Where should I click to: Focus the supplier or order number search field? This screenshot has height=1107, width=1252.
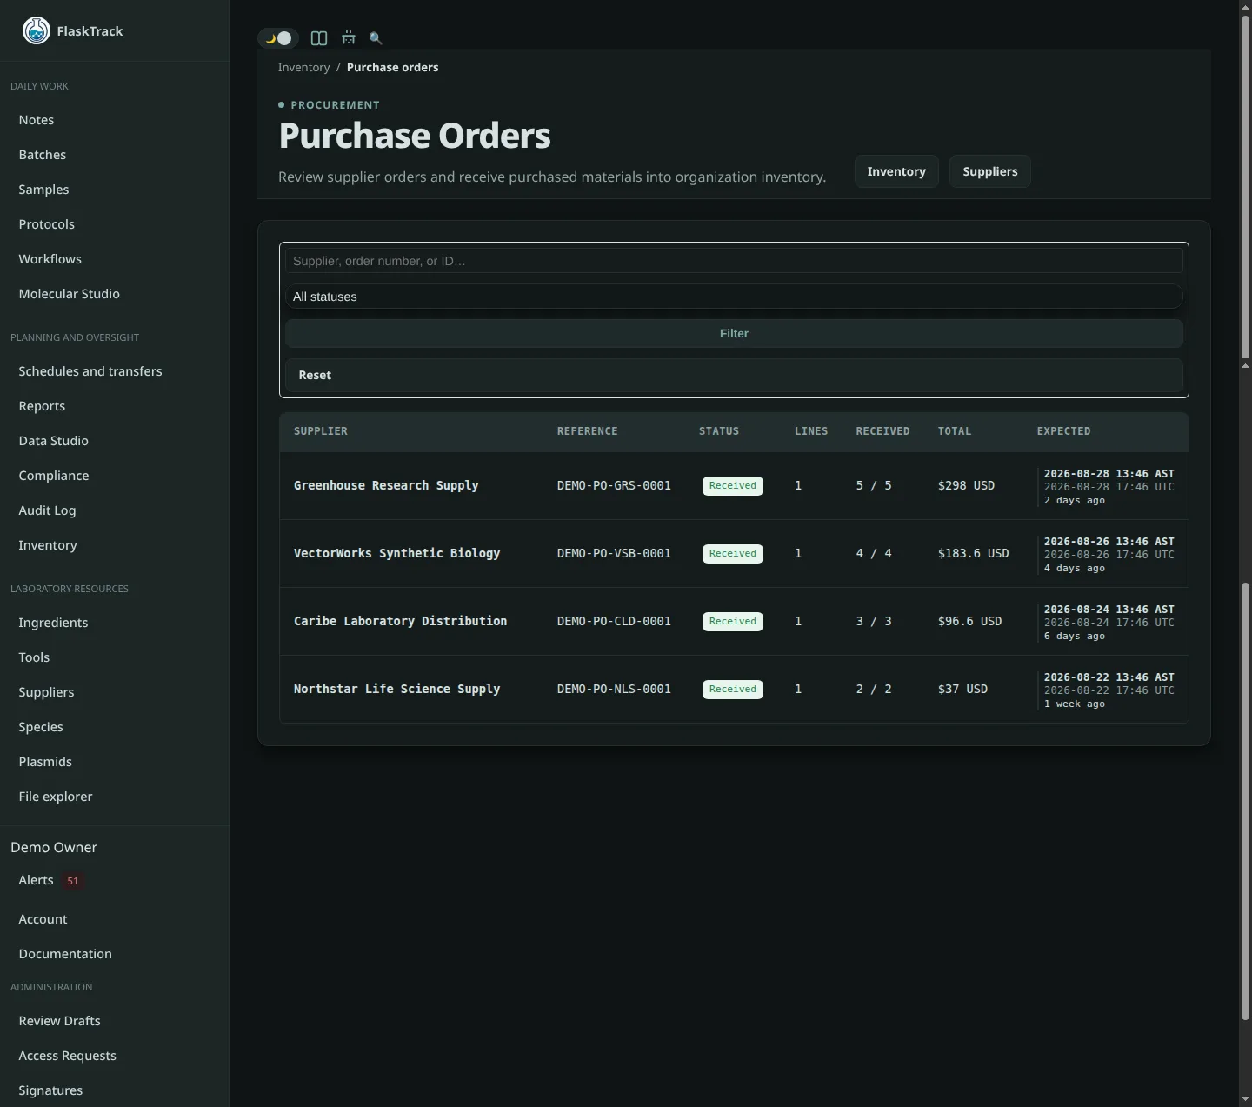click(734, 261)
